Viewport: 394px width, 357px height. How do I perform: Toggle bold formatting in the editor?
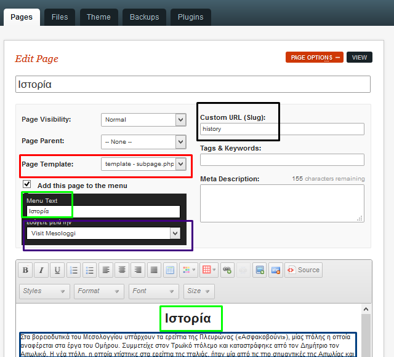click(x=25, y=270)
